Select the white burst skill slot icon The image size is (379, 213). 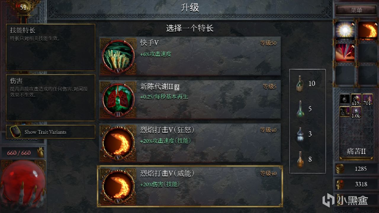[345, 30]
